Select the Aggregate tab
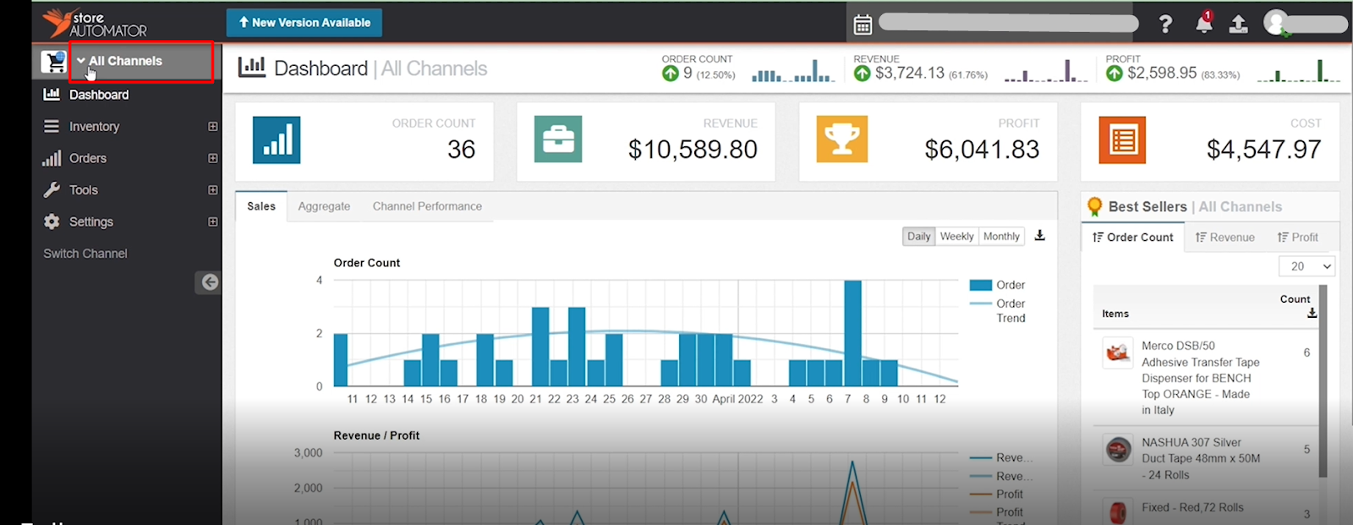This screenshot has width=1353, height=525. pos(324,206)
